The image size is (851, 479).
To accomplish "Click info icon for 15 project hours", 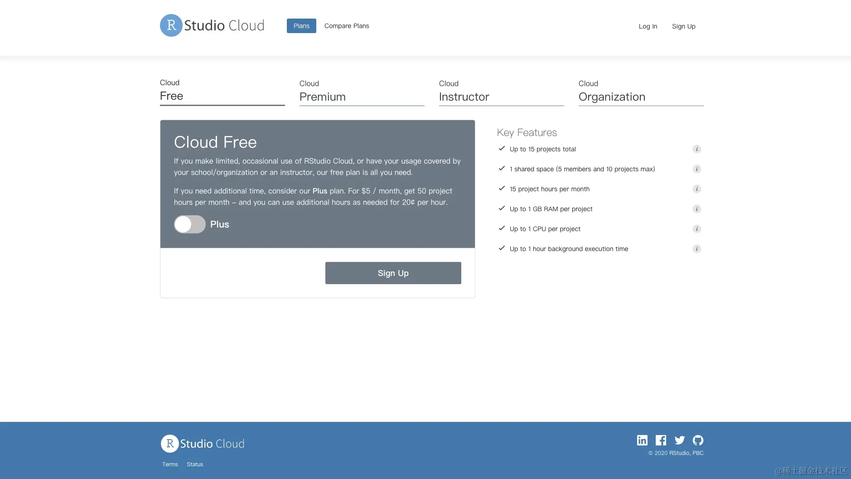I will [696, 189].
